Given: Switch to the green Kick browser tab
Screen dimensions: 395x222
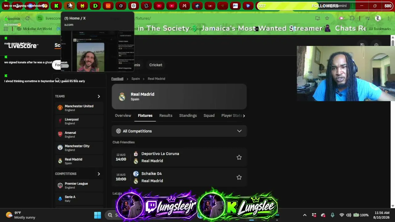Looking at the screenshot, I should tap(56, 6).
